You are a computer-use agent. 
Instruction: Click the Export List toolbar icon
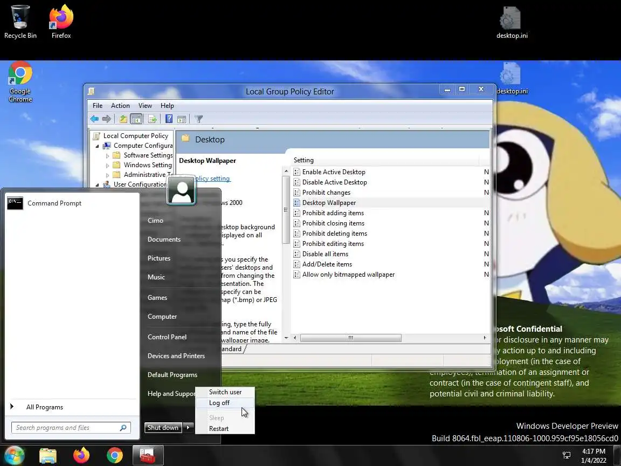(153, 119)
